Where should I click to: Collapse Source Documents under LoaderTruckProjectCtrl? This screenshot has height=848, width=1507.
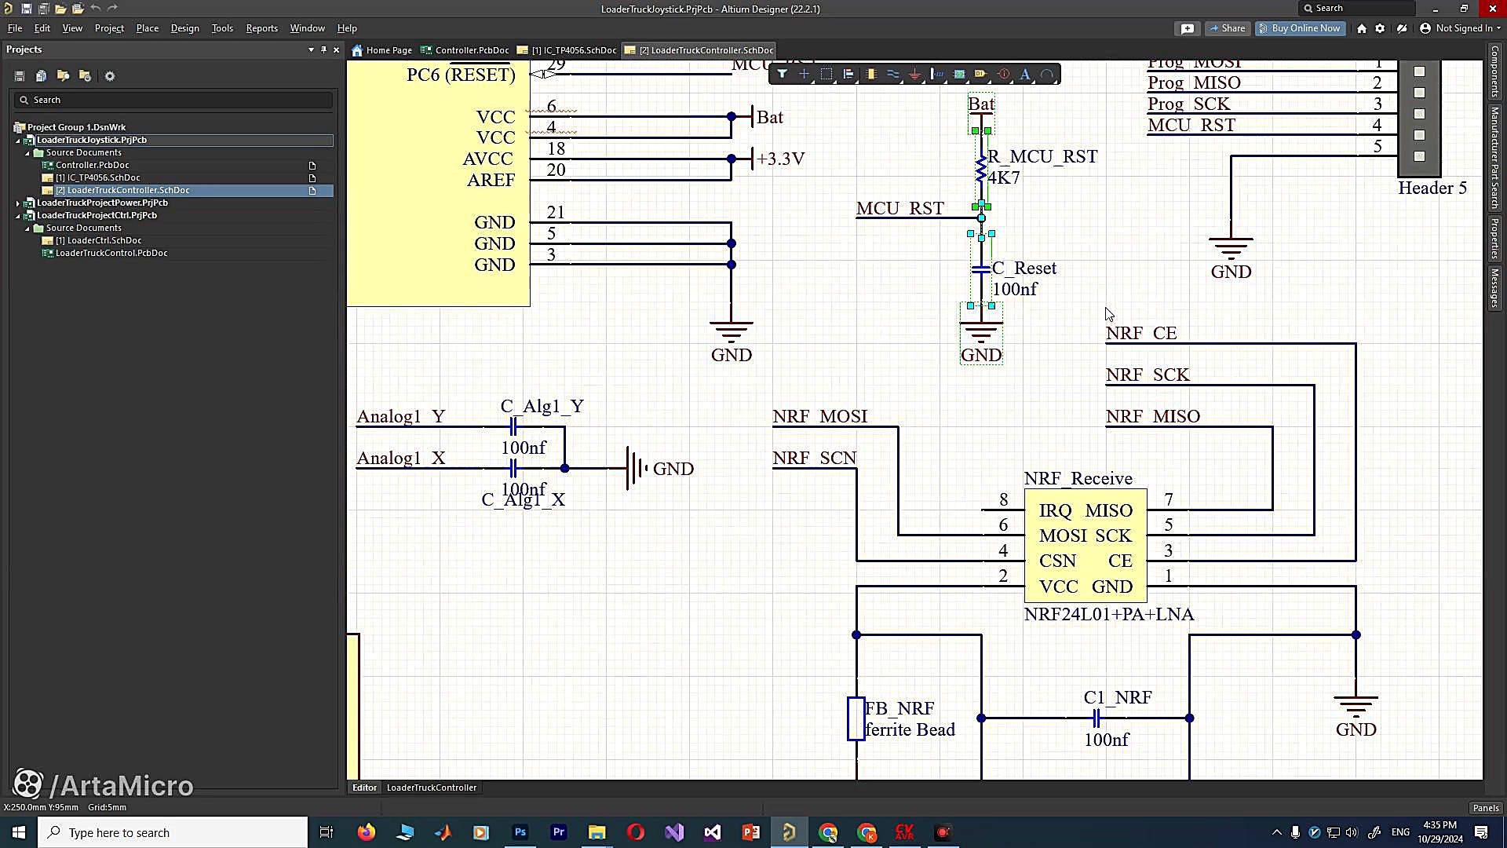[27, 228]
